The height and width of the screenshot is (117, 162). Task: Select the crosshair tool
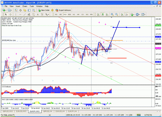(10, 14)
